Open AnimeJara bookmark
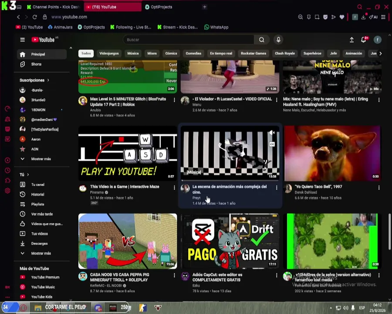Screen dimensions: 392x314 (60, 27)
